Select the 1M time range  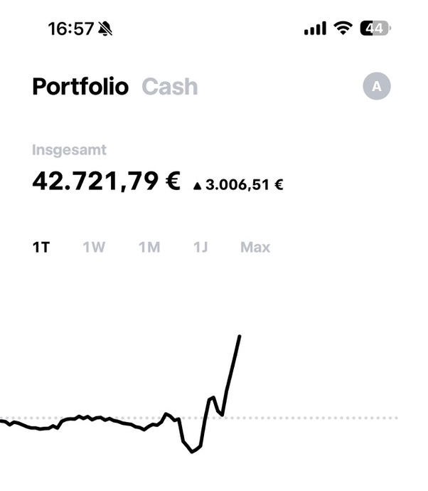[x=149, y=248]
